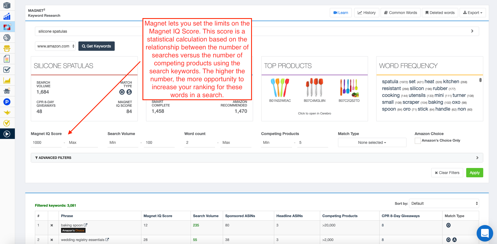This screenshot has height=244, width=497.
Task: Edit Word count Max field
Action: click(x=236, y=142)
